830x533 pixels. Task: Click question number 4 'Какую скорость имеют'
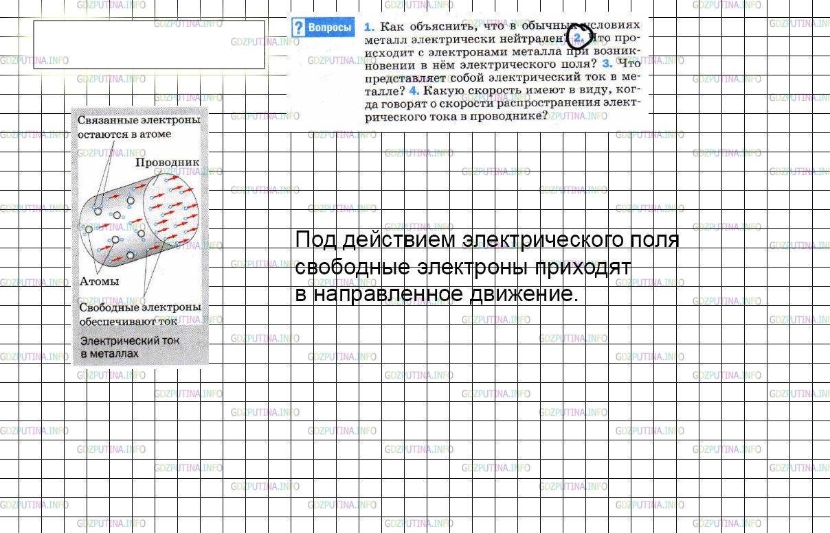pos(413,89)
